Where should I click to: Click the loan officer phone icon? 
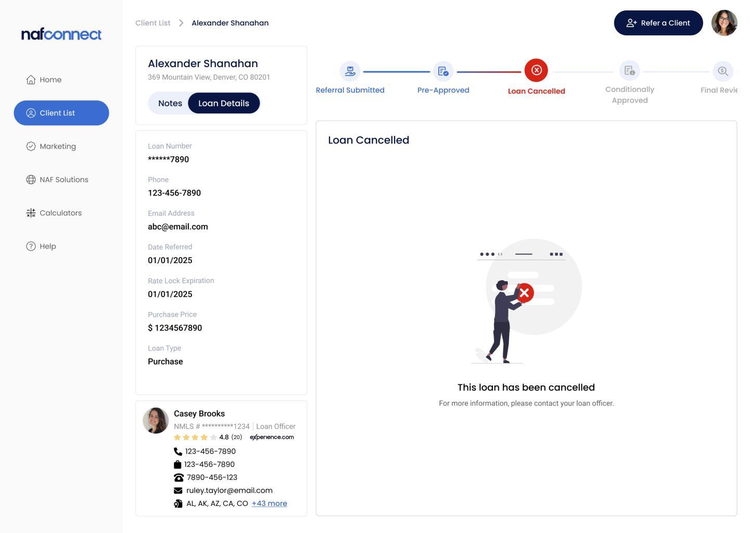[x=178, y=451]
